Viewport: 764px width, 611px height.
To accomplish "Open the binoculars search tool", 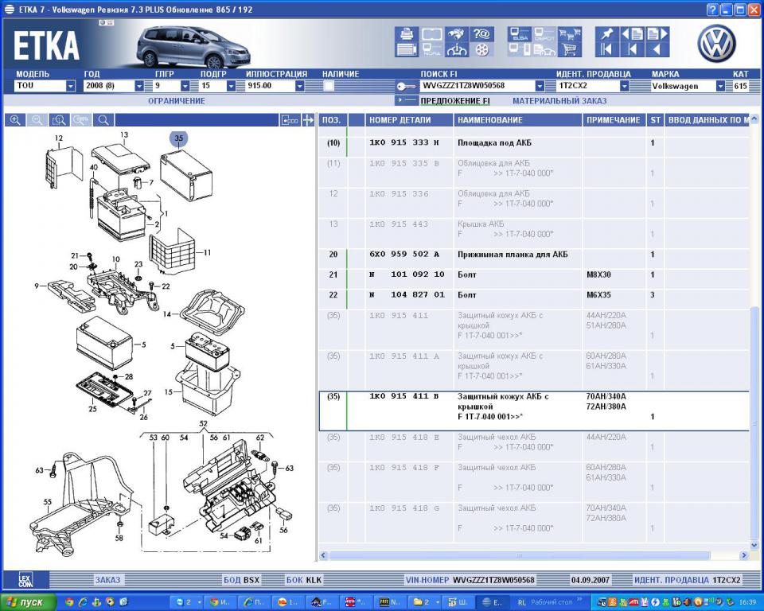I will (x=457, y=33).
